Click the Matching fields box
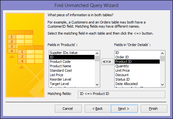 click(122, 95)
